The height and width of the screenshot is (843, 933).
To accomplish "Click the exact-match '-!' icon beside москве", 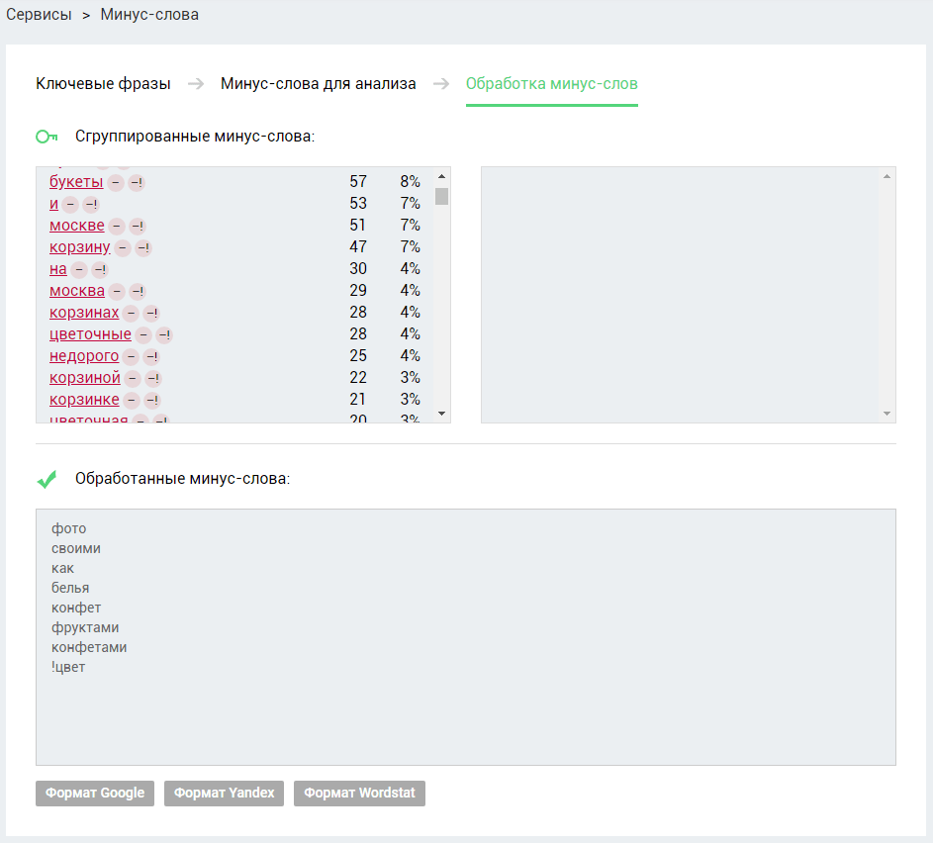I will pos(138,226).
